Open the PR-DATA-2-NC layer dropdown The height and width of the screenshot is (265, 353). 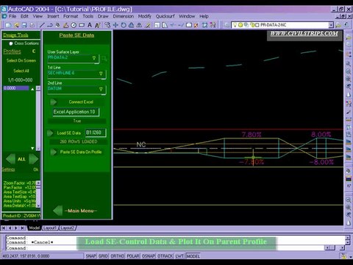pyautogui.click(x=331, y=25)
